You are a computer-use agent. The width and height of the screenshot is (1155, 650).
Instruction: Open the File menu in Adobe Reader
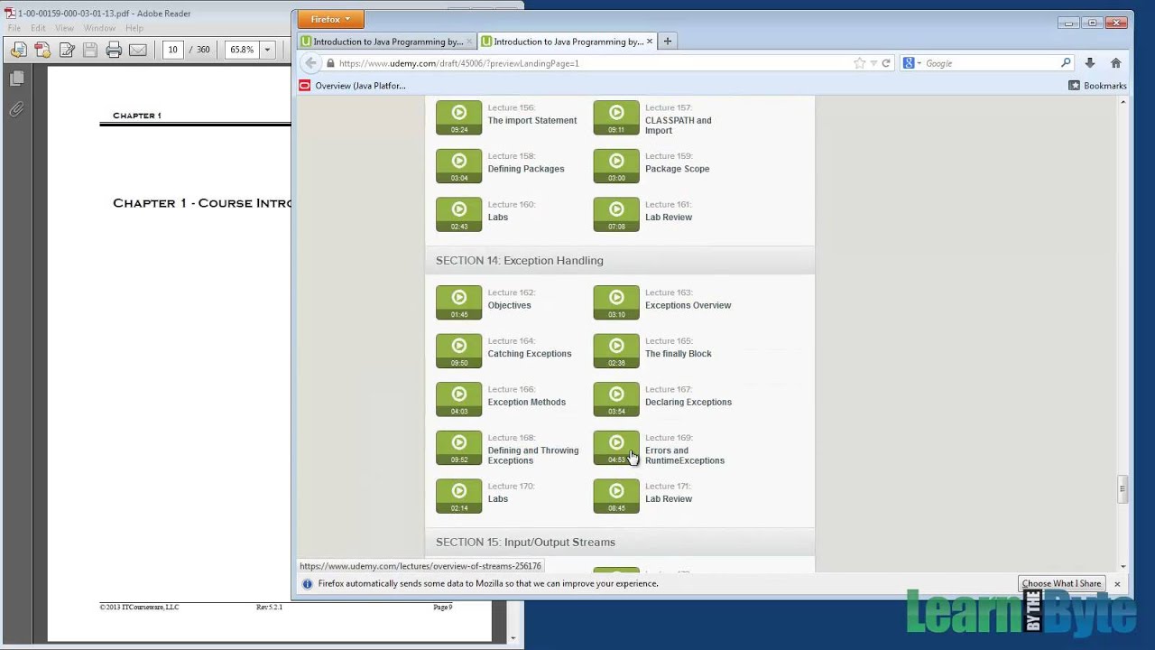click(x=14, y=28)
